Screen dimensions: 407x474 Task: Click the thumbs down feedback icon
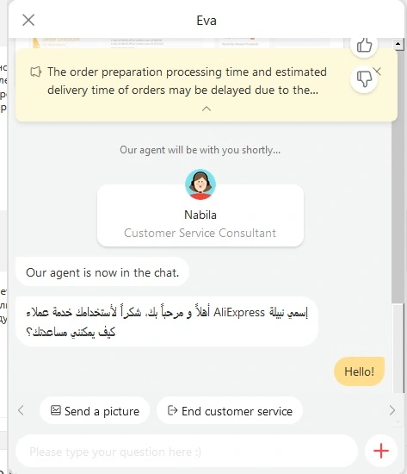364,79
